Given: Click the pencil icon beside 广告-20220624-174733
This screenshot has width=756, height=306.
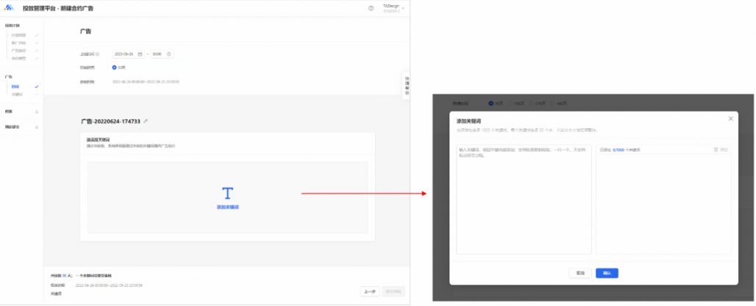Looking at the screenshot, I should [146, 120].
